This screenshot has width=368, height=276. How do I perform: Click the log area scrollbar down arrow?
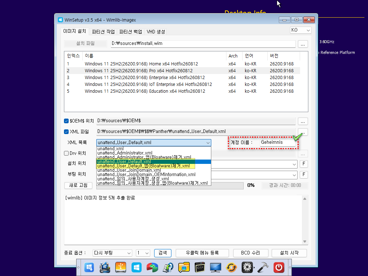click(x=305, y=241)
